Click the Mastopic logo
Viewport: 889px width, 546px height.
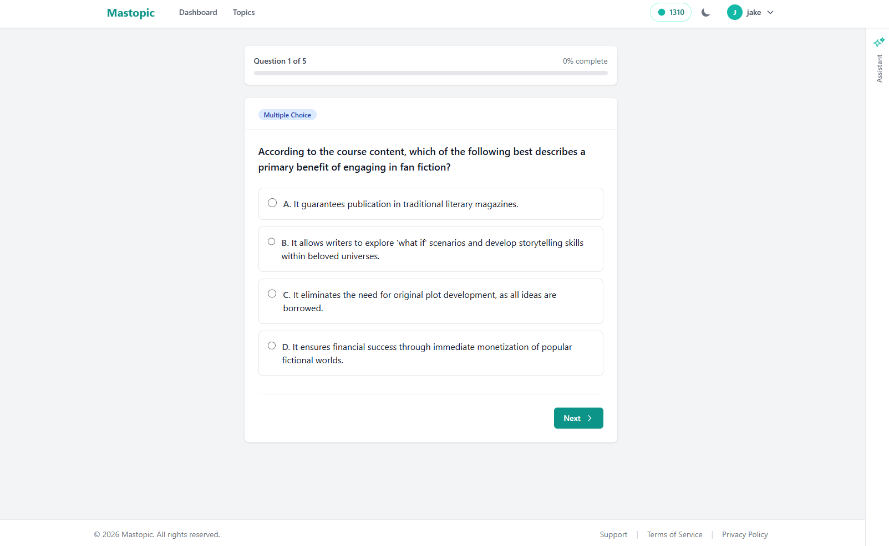click(x=130, y=12)
